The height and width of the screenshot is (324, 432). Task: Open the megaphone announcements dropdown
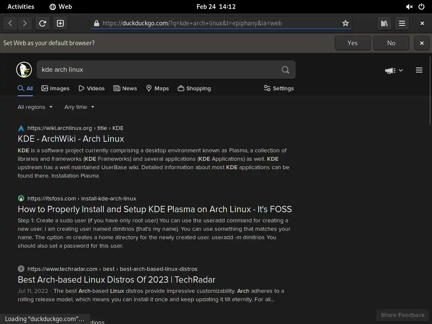(x=394, y=70)
